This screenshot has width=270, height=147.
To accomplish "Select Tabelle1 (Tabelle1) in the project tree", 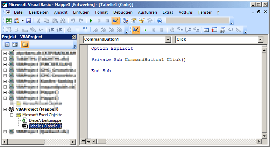I will (45, 126).
